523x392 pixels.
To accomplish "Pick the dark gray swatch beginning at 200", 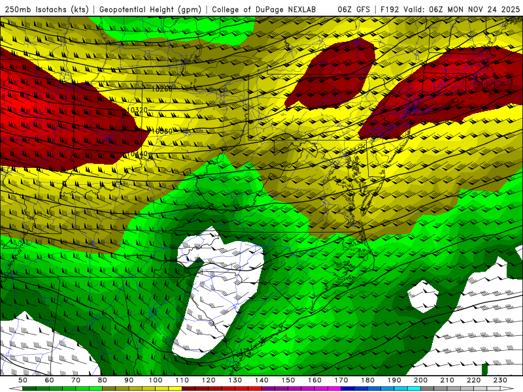I will [428, 389].
